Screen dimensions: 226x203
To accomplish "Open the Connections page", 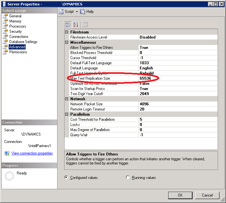I will [x=19, y=37].
